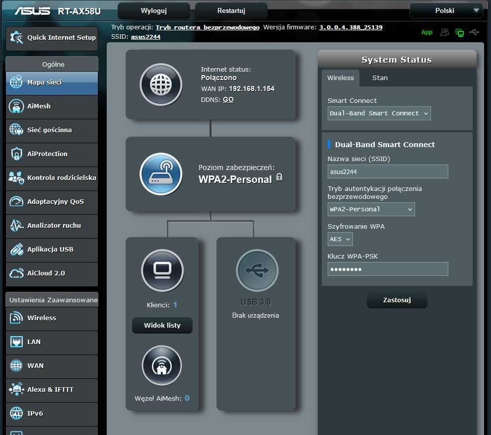Switch to the Wireless tab in System Status
Viewport: 491px width, 435px height.
341,78
